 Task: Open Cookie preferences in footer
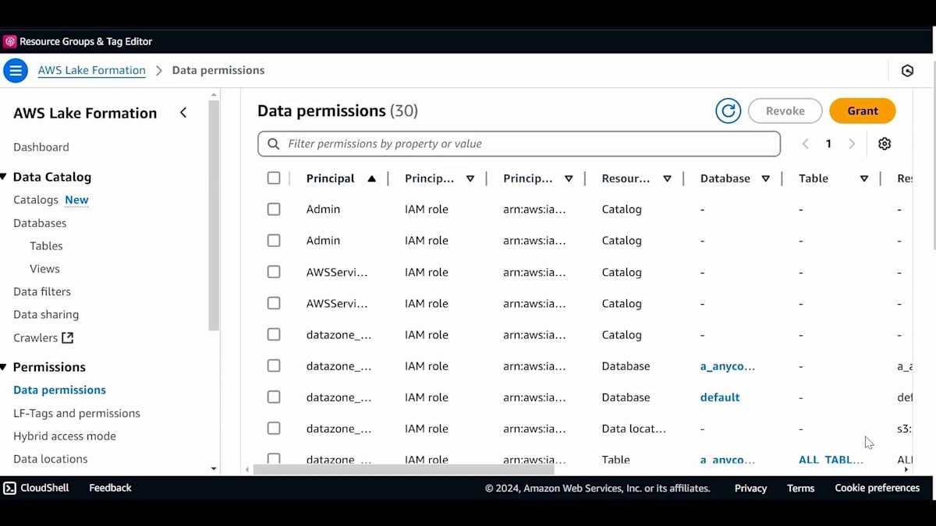coord(877,488)
